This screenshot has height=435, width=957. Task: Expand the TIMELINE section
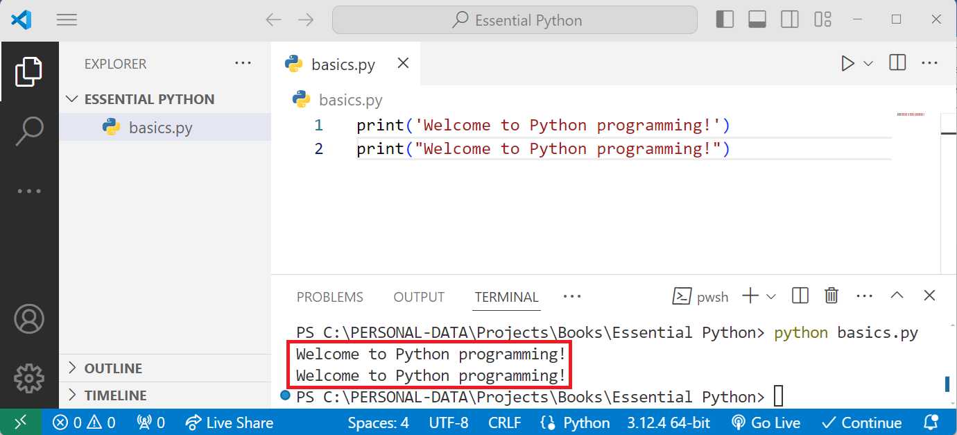click(164, 395)
